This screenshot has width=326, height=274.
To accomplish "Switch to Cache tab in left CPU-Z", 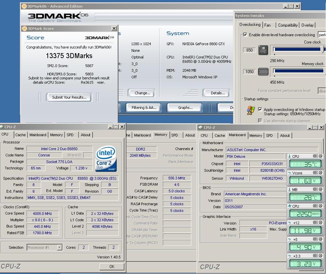I will click(20, 135).
